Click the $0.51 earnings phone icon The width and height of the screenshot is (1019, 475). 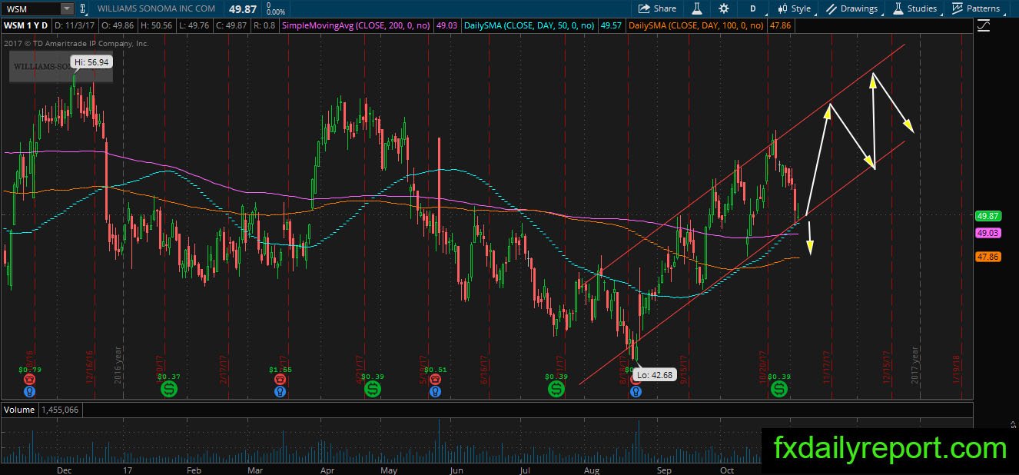point(435,380)
